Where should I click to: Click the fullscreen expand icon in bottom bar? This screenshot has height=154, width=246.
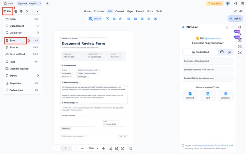[123, 148]
